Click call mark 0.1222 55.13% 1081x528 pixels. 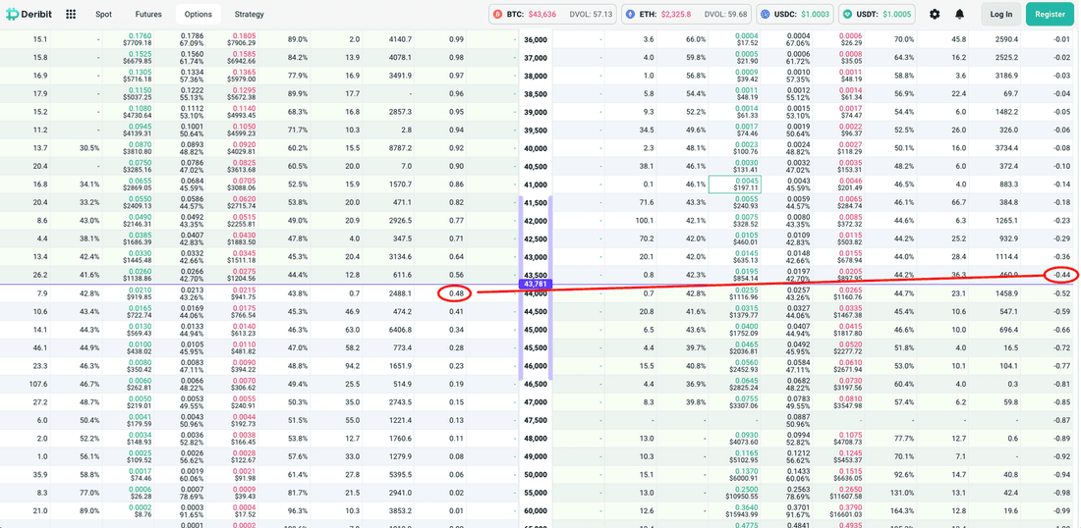pos(191,94)
